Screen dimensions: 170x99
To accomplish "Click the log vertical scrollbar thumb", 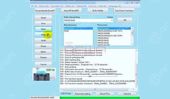I will [x=136, y=75].
